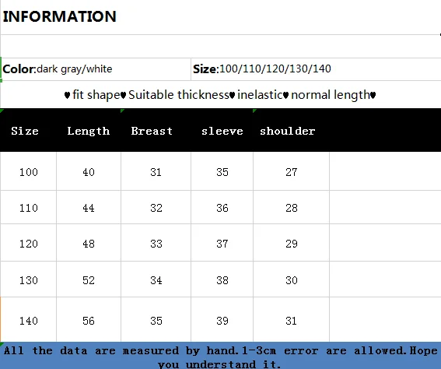Select Breast value 34 in row 130
Image resolution: width=441 pixels, height=369 pixels.
[156, 280]
